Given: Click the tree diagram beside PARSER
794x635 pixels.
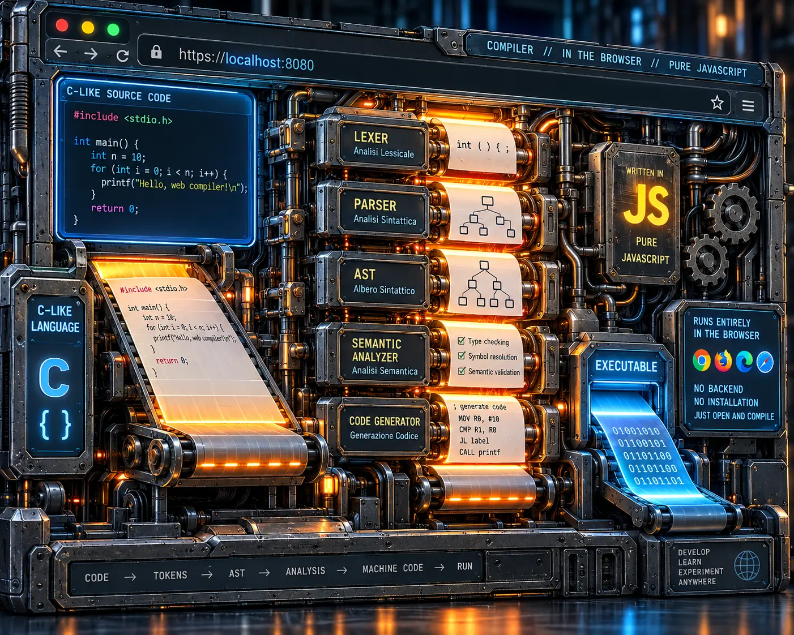Looking at the screenshot, I should 486,216.
